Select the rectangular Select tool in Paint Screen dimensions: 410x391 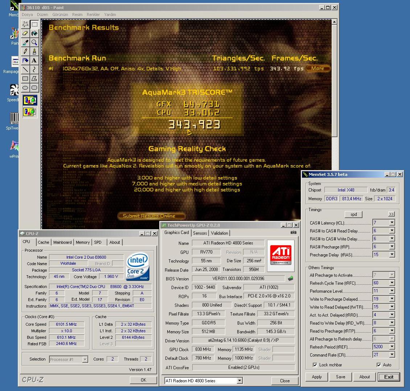coord(34,24)
